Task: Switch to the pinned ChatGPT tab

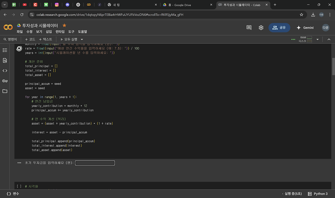Action: pos(78,5)
